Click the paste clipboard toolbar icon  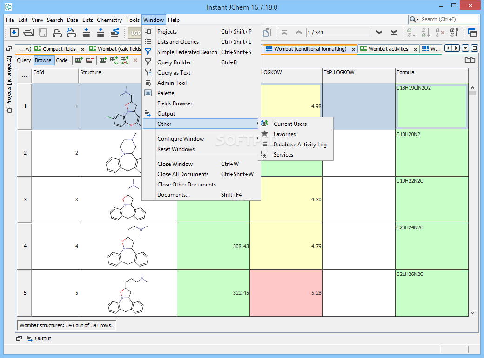[x=267, y=33]
